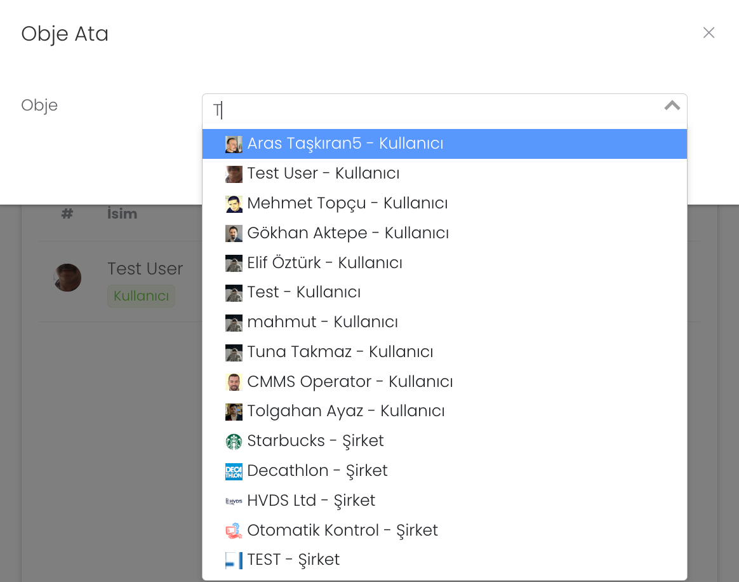Pick Elif Öztürk - Kullanıcı option
The image size is (739, 582).
[324, 263]
